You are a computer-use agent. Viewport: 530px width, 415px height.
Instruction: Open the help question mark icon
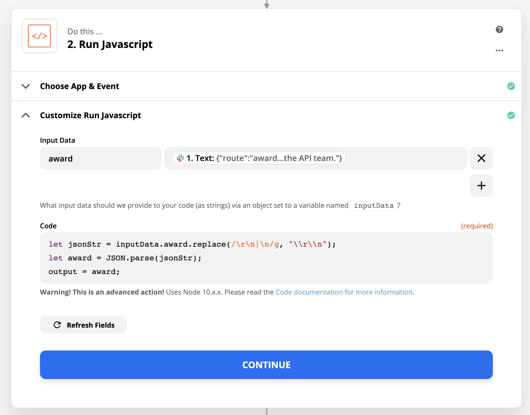[499, 29]
